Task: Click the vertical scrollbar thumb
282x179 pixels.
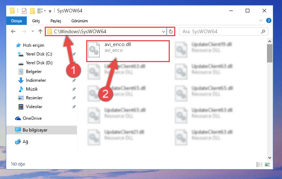Action: (x=270, y=53)
